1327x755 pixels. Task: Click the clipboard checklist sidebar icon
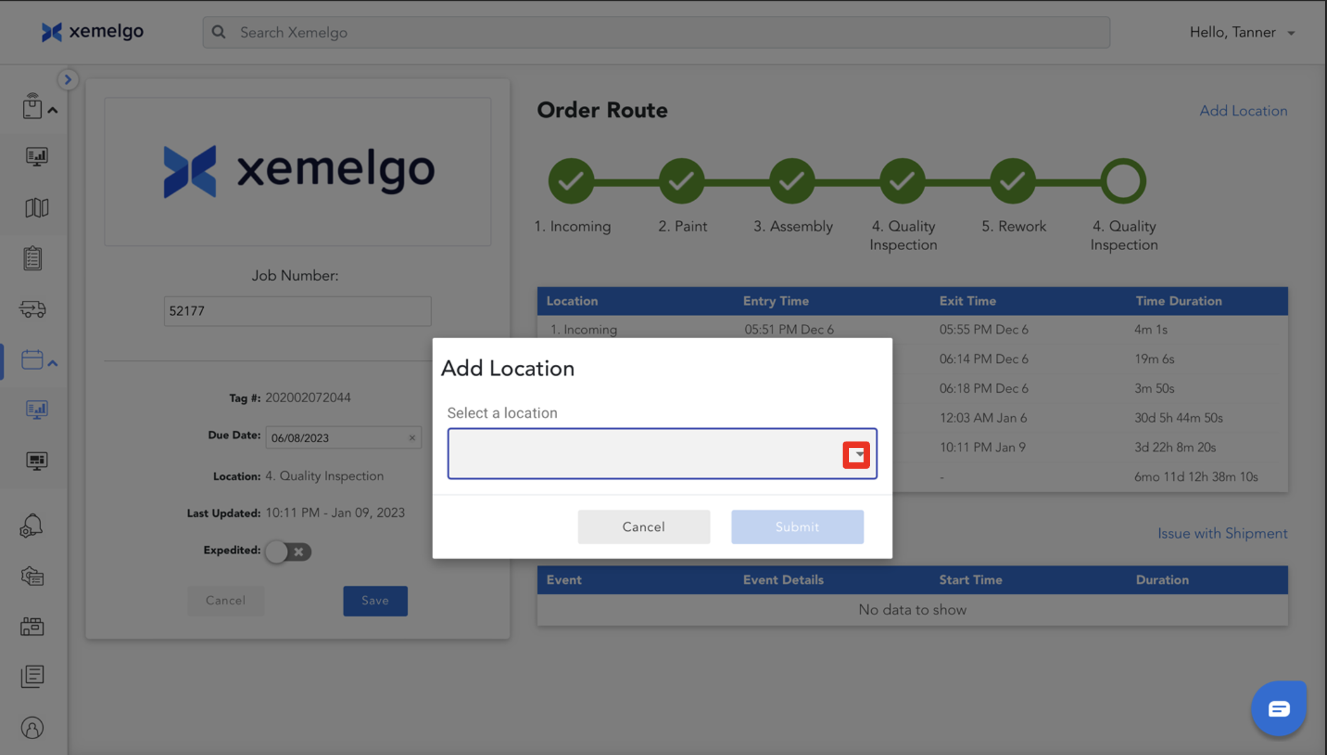pyautogui.click(x=33, y=258)
